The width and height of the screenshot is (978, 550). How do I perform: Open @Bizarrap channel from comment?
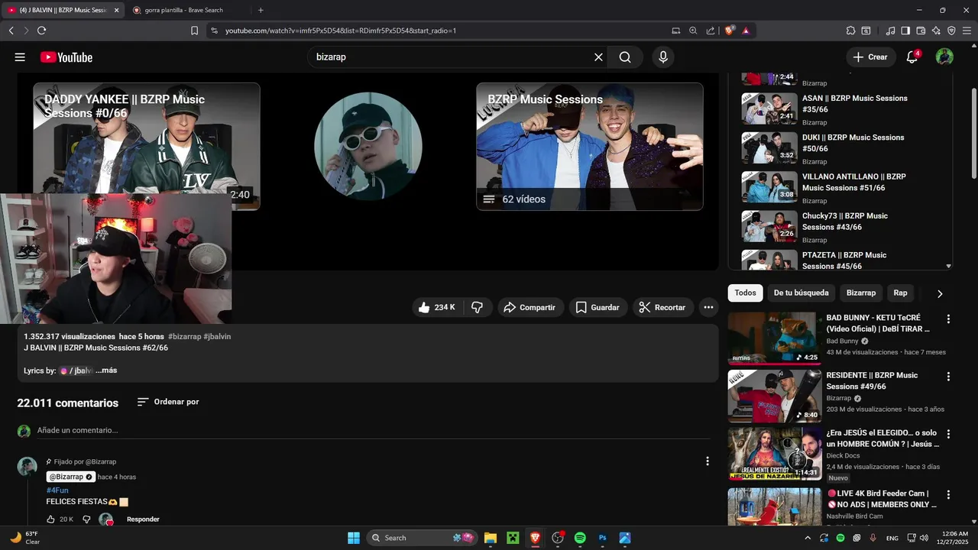click(70, 477)
